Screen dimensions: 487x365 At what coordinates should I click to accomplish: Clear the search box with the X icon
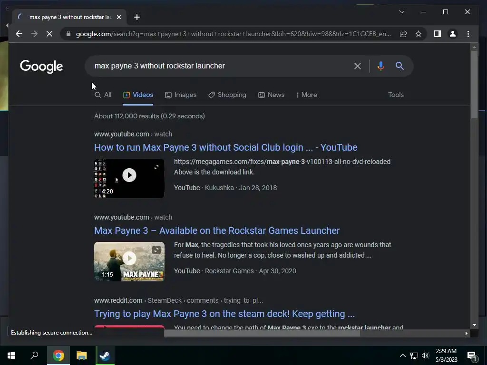(x=358, y=66)
